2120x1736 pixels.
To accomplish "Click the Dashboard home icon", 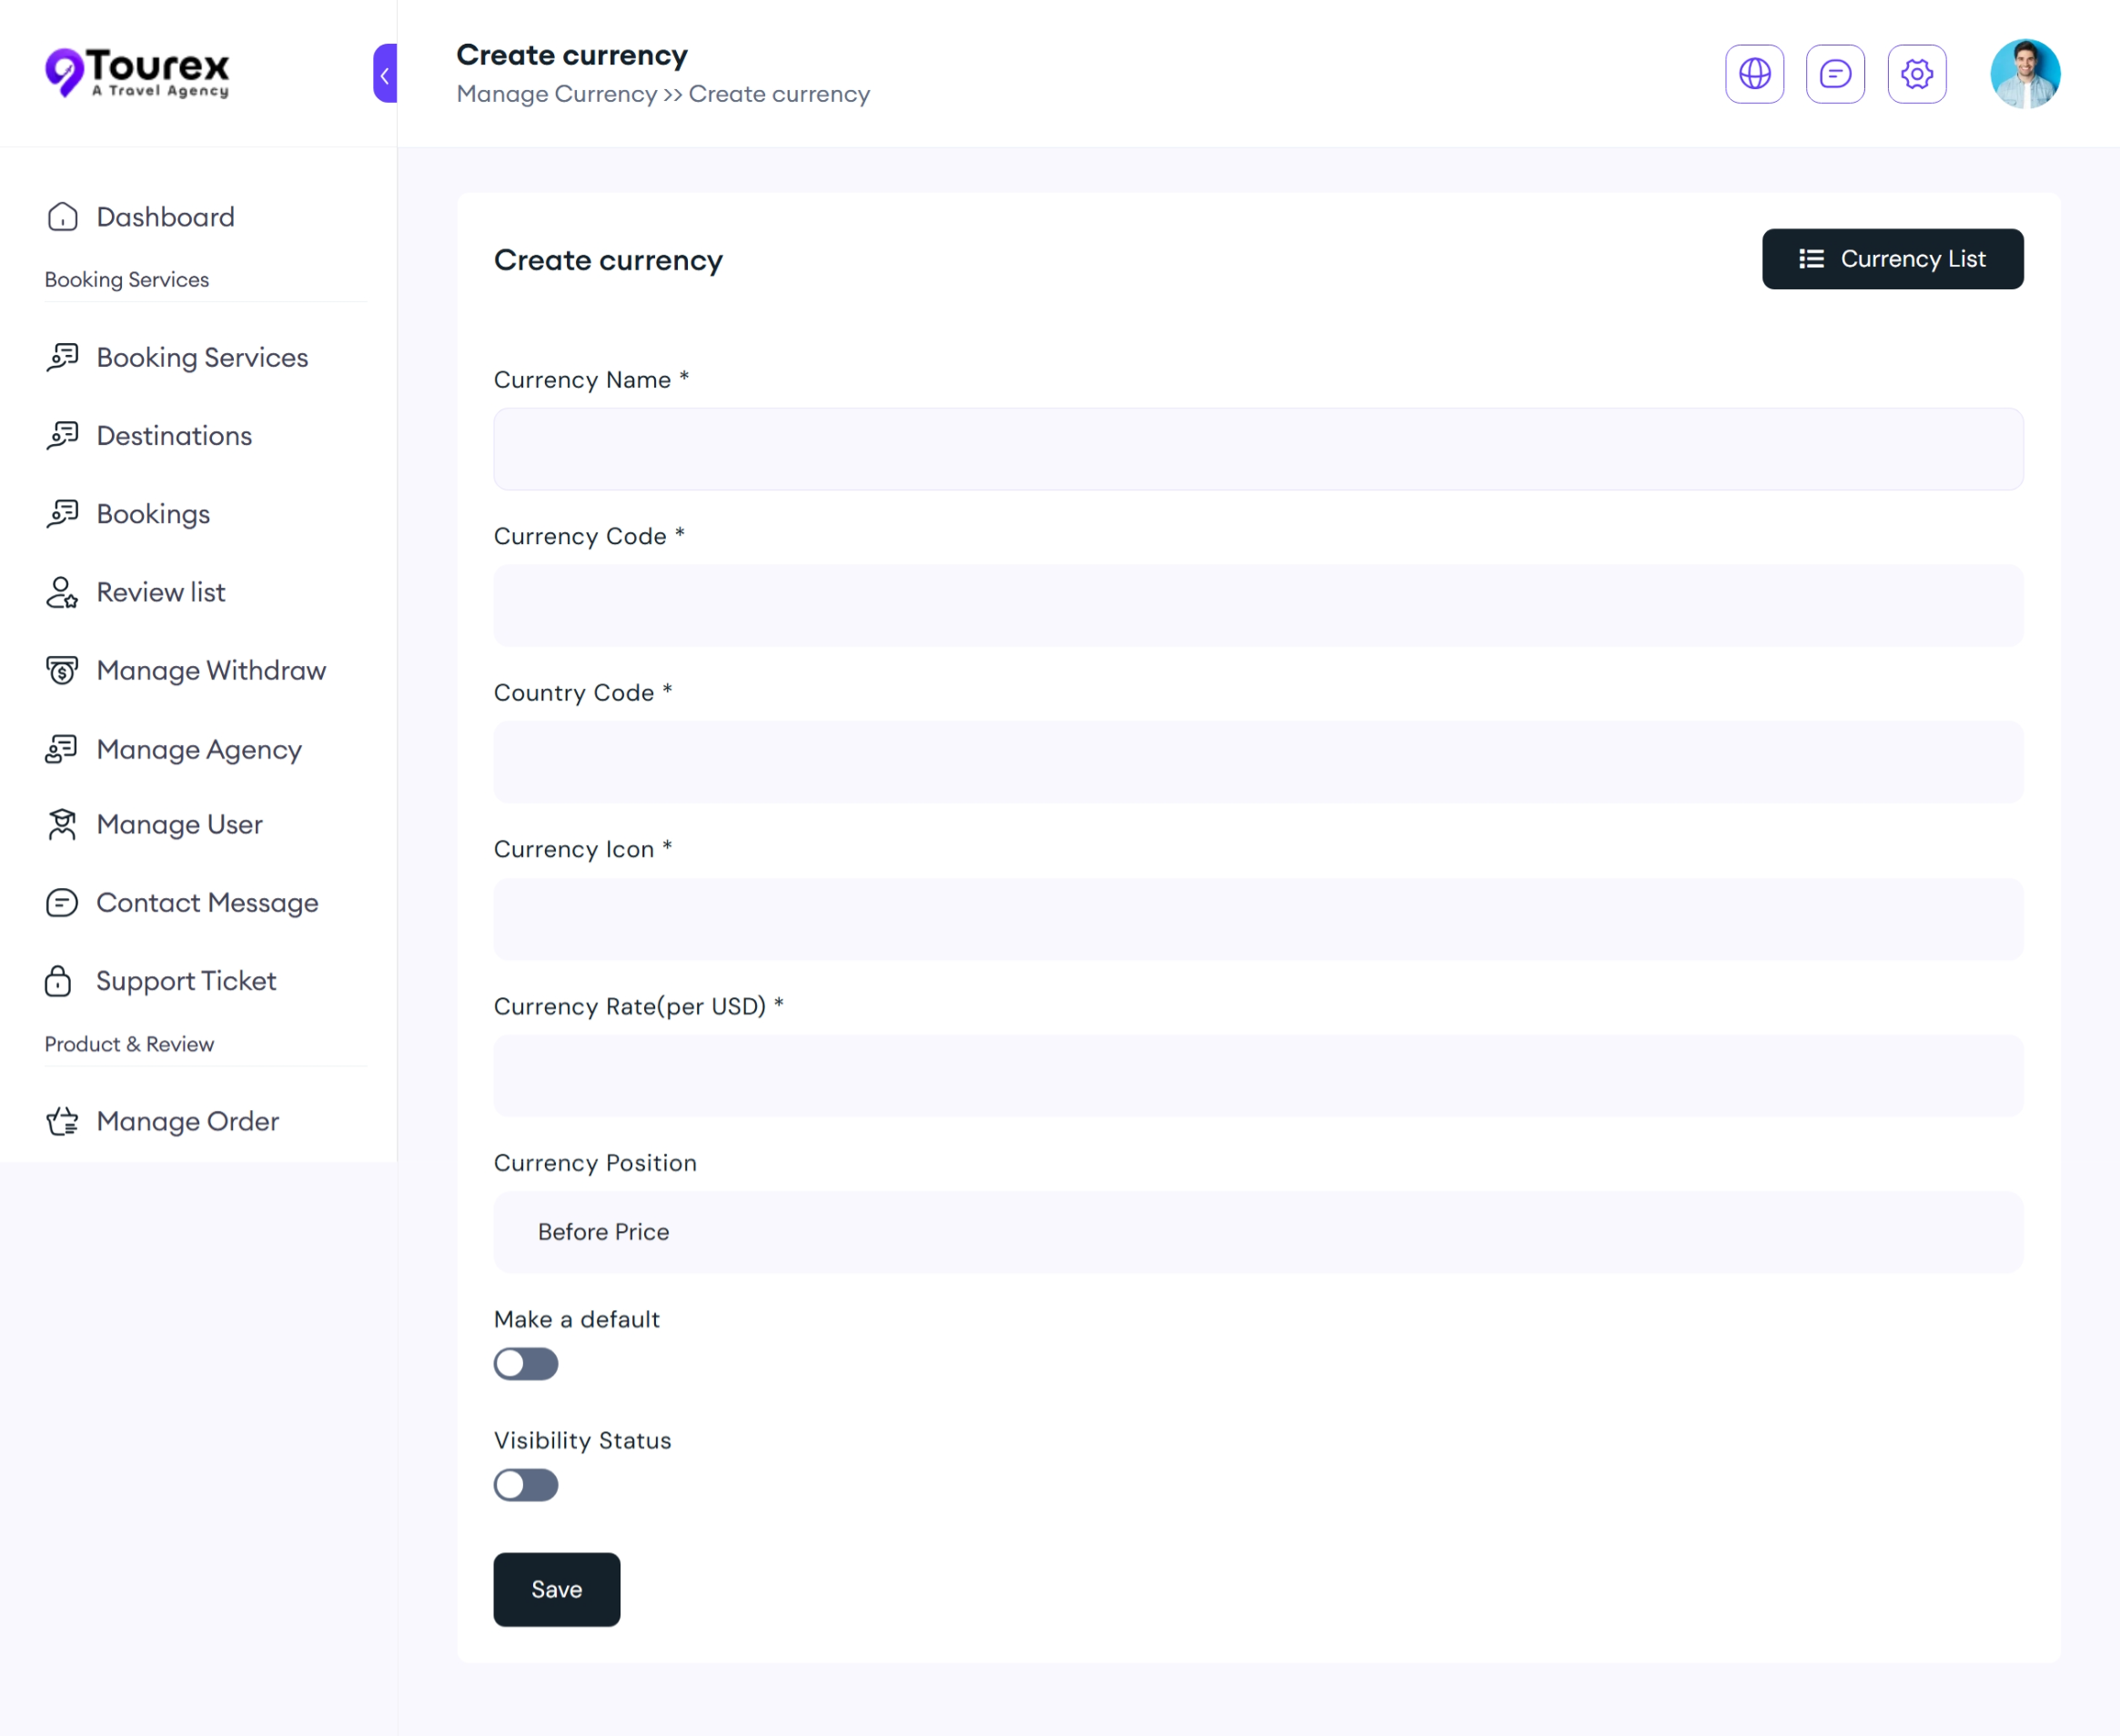I will pyautogui.click(x=62, y=217).
